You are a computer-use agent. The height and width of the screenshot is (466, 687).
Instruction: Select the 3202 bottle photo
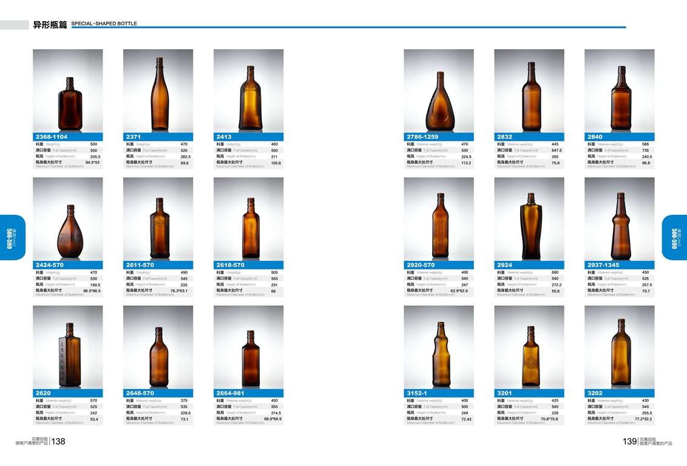pyautogui.click(x=620, y=347)
